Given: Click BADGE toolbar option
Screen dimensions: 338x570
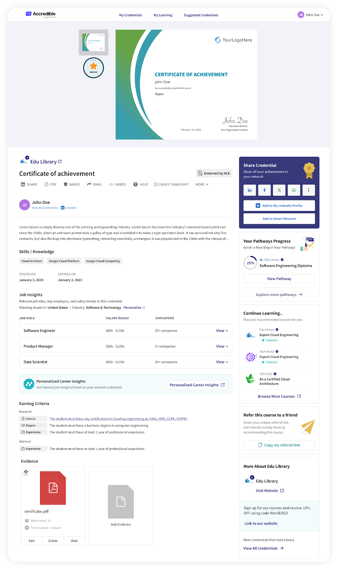Looking at the screenshot, I should point(72,184).
